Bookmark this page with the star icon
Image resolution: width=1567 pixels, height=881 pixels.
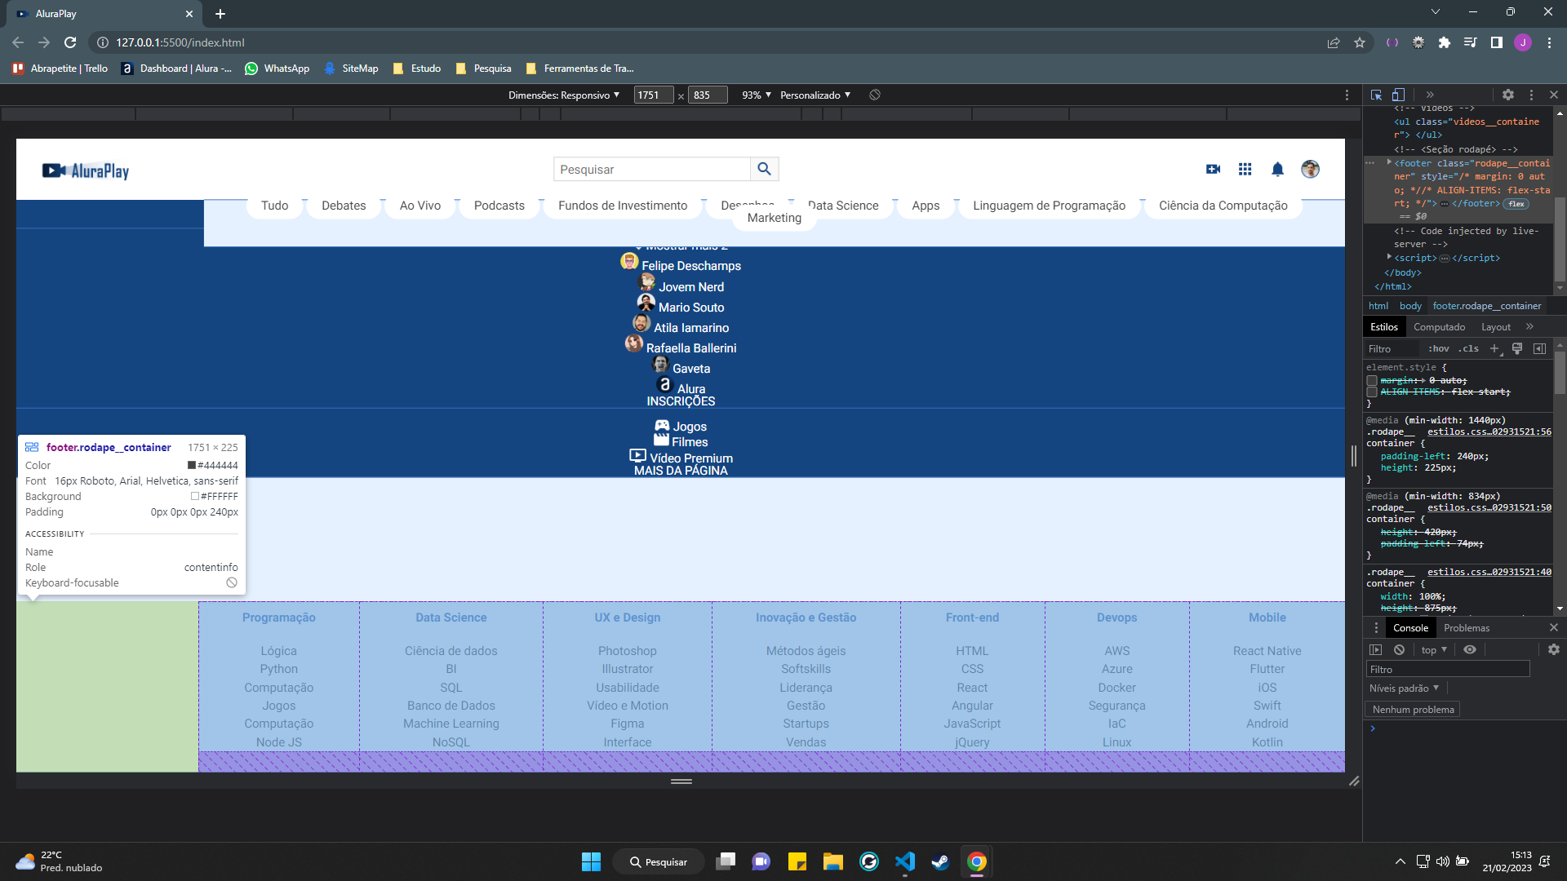1360,42
